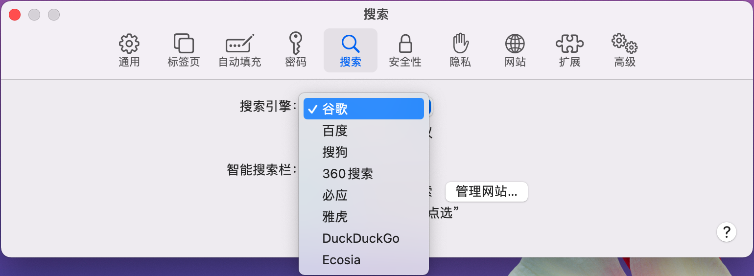This screenshot has width=754, height=276.
Task: Select 百度 from the dropdown list
Action: coord(364,131)
